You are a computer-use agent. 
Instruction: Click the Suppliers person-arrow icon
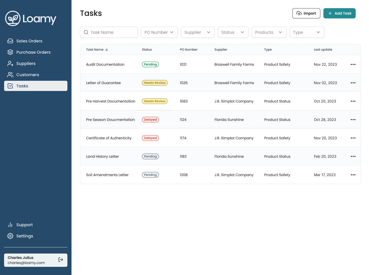pos(10,63)
